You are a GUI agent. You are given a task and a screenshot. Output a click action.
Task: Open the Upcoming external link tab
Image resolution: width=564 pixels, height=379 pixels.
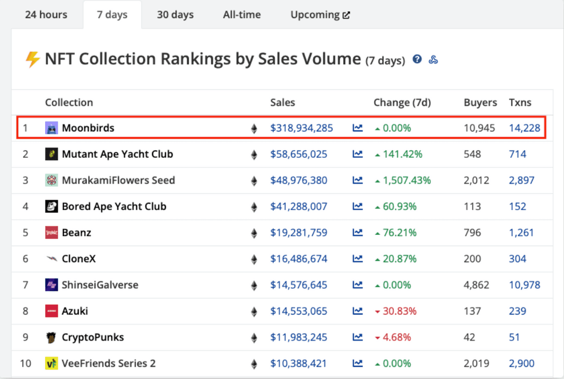coord(320,15)
